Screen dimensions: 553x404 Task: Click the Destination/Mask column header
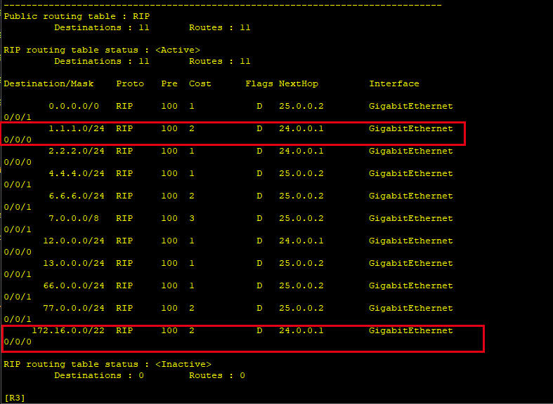pyautogui.click(x=48, y=83)
